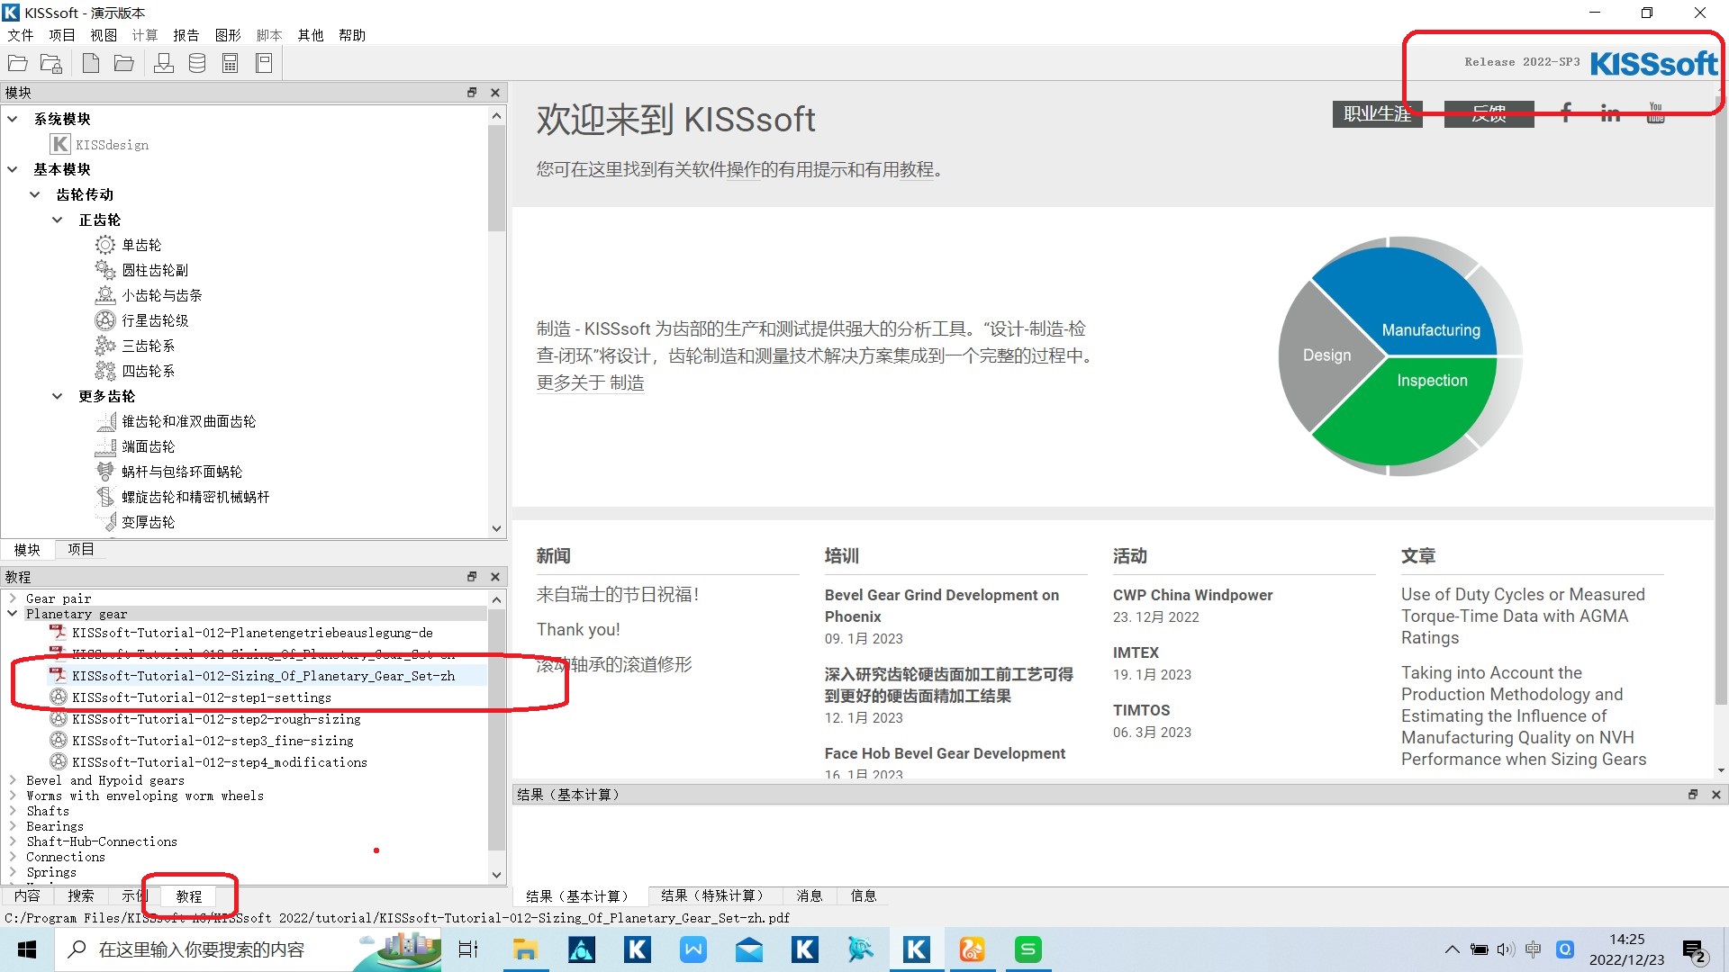The image size is (1729, 972).
Task: Open the Facebook social icon
Action: (1566, 112)
